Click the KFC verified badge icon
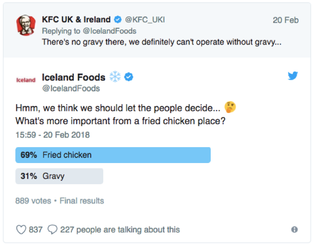Image resolution: width=314 pixels, height=246 pixels. pyautogui.click(x=117, y=20)
